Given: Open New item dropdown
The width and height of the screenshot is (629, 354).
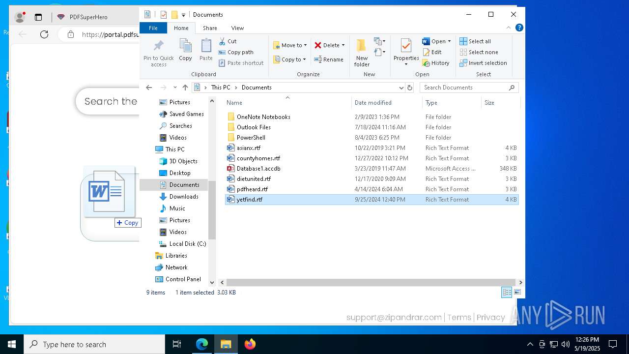Looking at the screenshot, I should point(380,41).
